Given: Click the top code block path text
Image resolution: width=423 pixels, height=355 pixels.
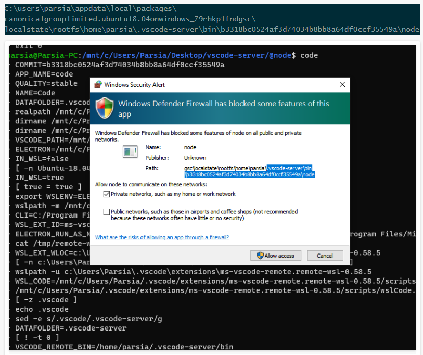Looking at the screenshot, I should (x=212, y=19).
